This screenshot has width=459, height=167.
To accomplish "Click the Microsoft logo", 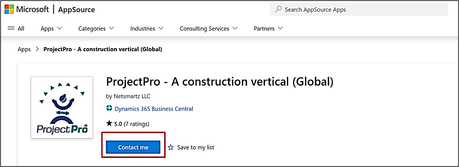I will 9,9.
